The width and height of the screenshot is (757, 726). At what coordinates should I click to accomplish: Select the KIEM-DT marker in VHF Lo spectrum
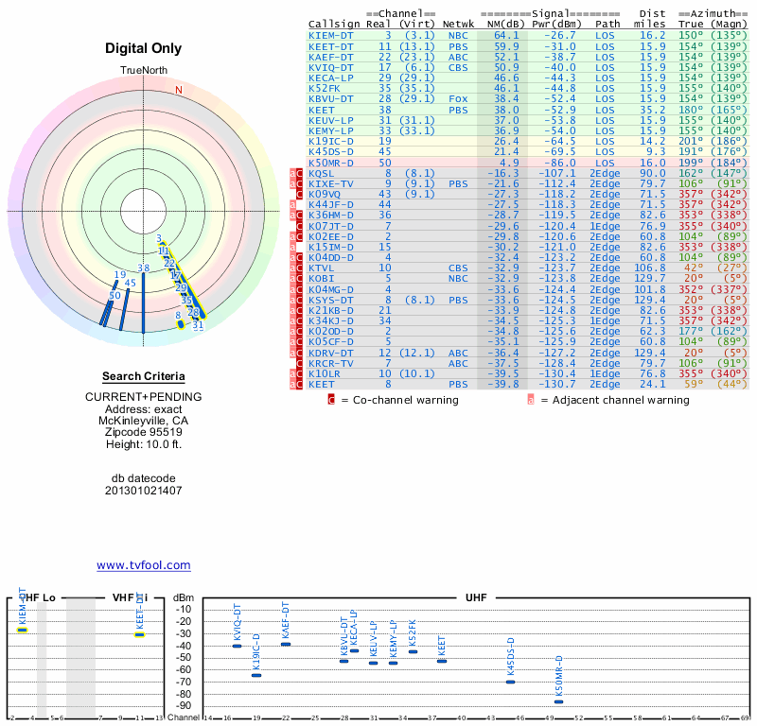tap(23, 630)
